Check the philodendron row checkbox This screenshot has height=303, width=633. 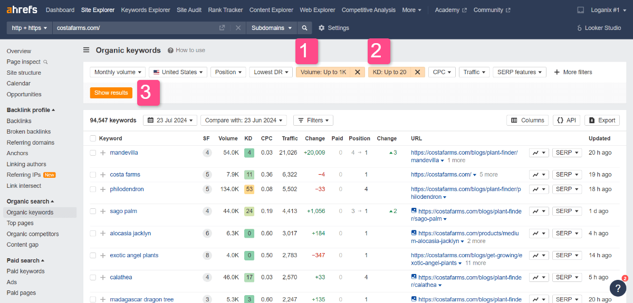93,189
